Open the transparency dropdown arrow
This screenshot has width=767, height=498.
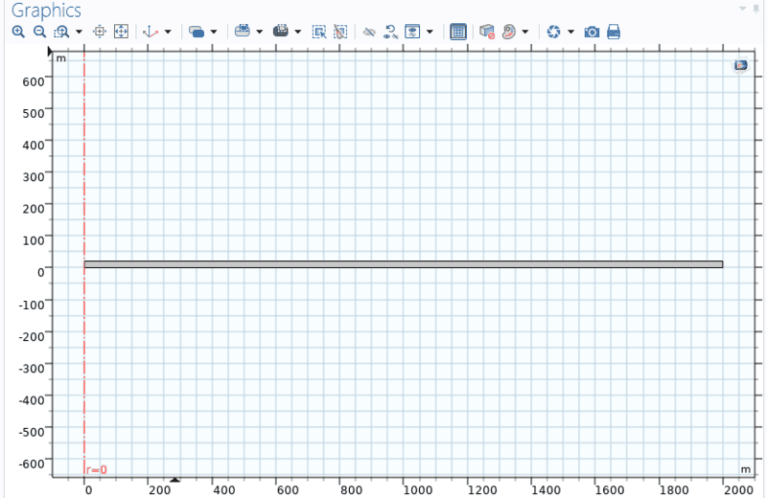pos(213,32)
